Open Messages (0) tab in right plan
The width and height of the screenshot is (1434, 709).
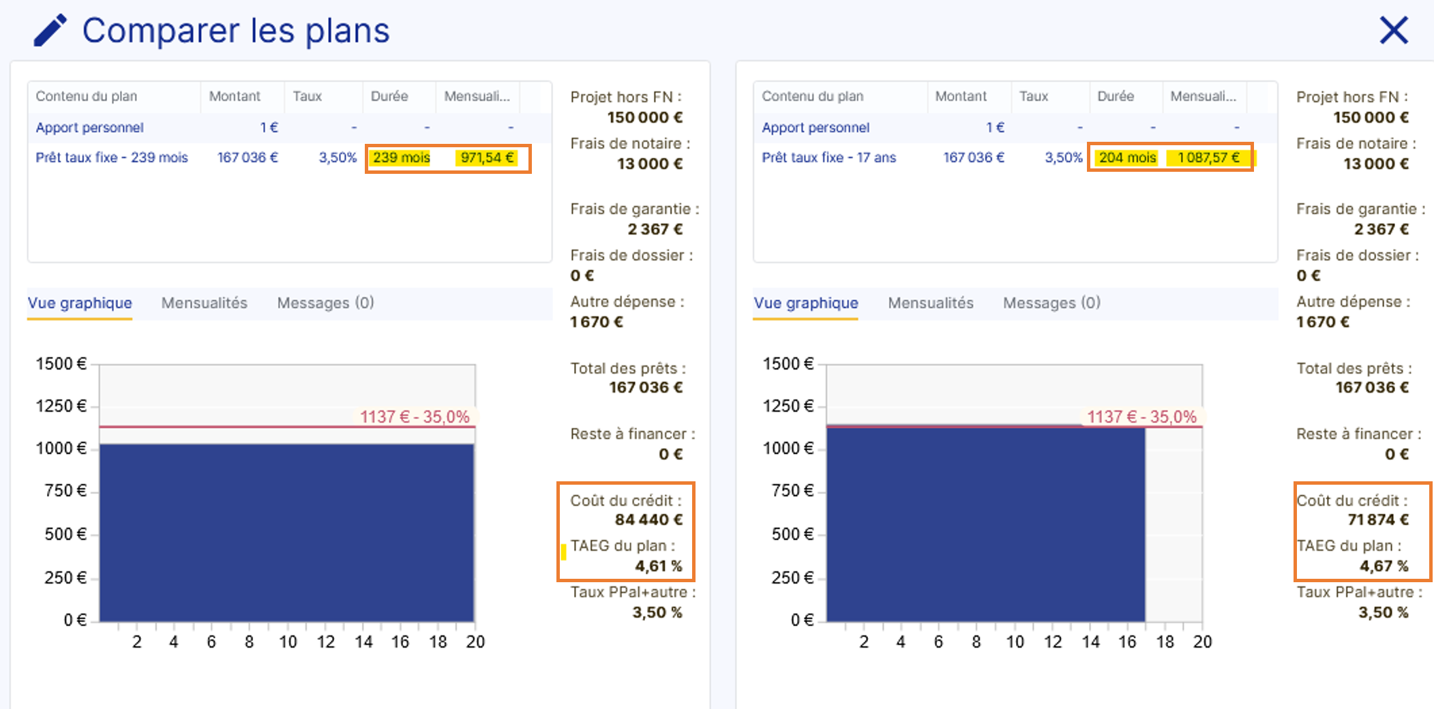(x=1051, y=303)
